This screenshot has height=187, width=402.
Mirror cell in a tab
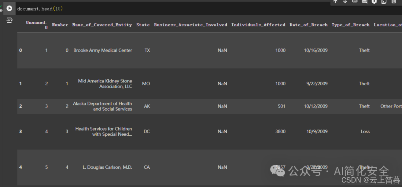[x=384, y=1]
